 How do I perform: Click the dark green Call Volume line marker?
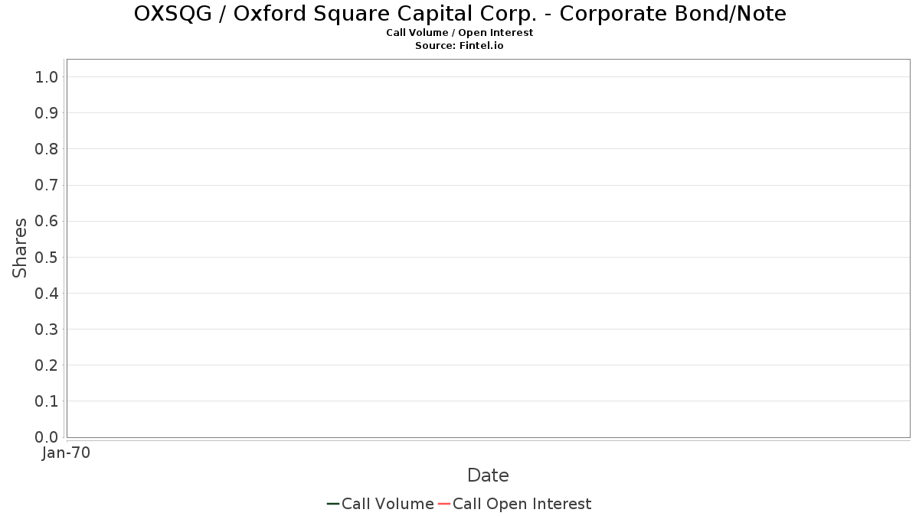(x=333, y=504)
